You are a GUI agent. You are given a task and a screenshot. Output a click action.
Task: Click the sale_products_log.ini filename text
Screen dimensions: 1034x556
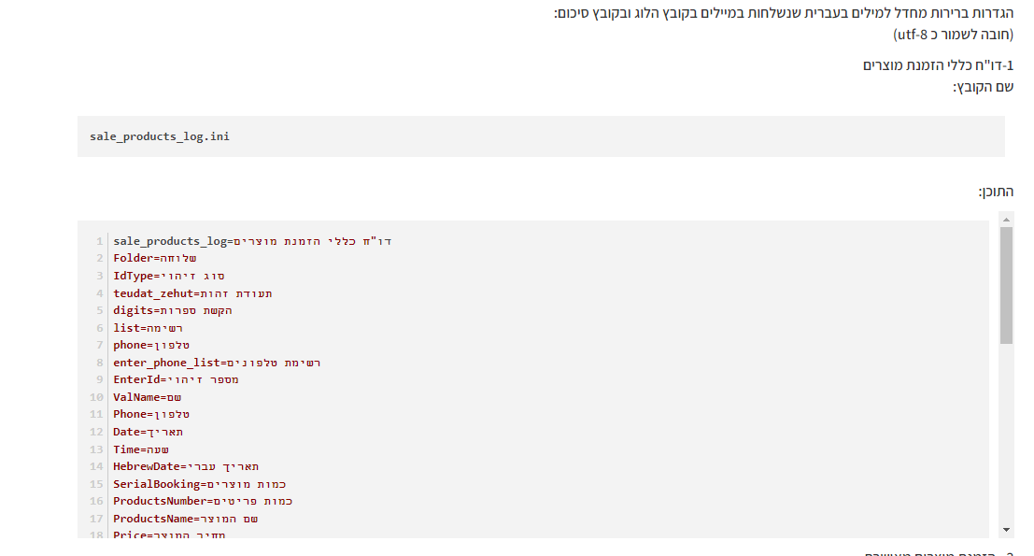point(160,136)
